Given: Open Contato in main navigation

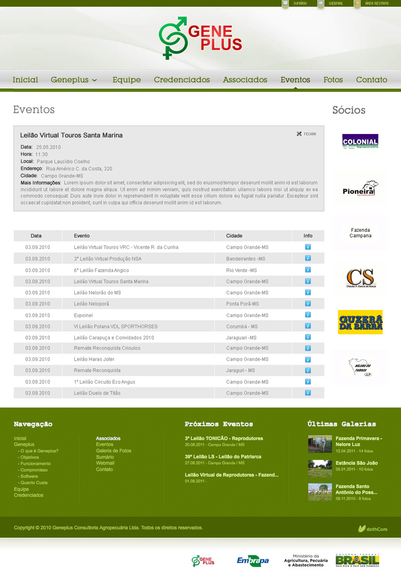Looking at the screenshot, I should click(371, 80).
